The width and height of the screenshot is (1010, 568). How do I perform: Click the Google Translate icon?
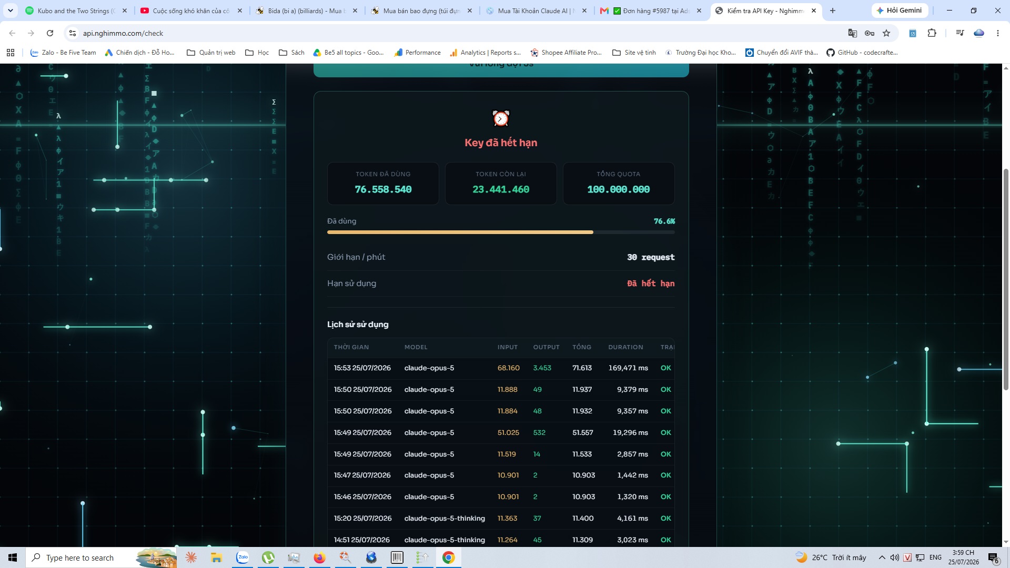pos(853,33)
